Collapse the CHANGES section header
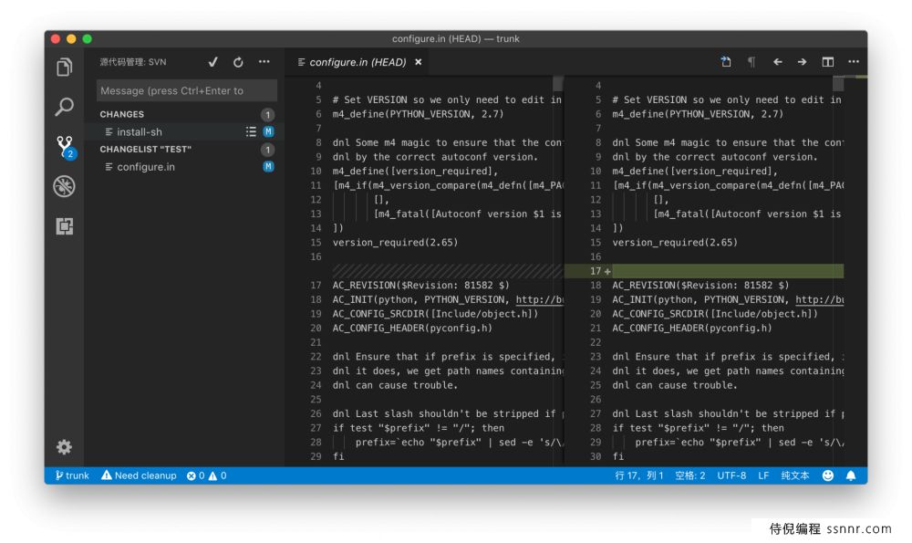 click(x=121, y=114)
